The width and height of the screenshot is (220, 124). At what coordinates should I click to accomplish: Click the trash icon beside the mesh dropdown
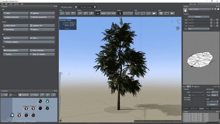218,9
